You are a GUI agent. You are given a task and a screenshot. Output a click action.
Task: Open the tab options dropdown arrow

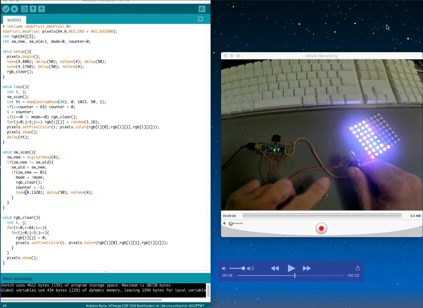pos(200,19)
